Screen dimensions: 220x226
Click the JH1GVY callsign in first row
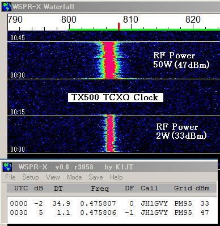pos(154,203)
